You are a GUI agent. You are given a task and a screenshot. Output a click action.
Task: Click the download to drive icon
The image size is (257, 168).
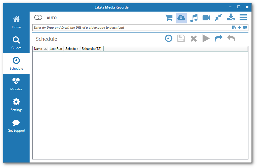pyautogui.click(x=231, y=17)
